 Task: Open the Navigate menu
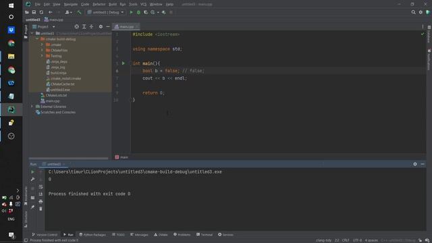(71, 4)
